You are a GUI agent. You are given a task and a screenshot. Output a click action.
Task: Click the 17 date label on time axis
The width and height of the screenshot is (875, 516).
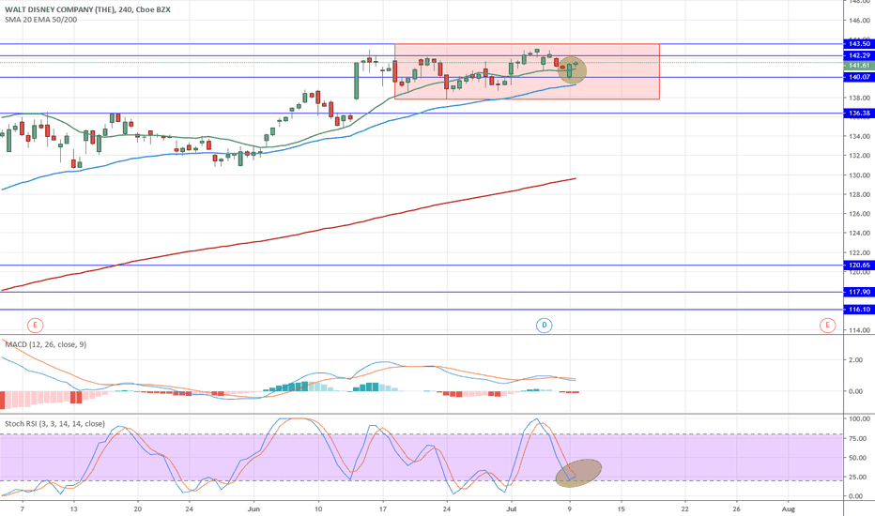[383, 508]
